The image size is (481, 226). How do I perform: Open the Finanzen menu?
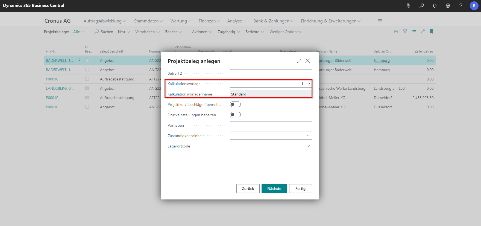pyautogui.click(x=209, y=21)
